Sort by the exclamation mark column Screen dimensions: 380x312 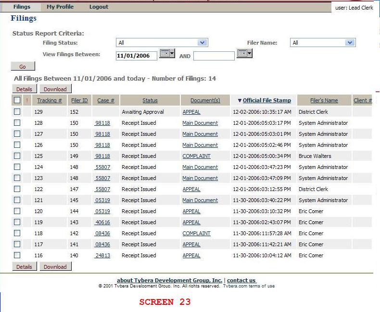tap(27, 100)
